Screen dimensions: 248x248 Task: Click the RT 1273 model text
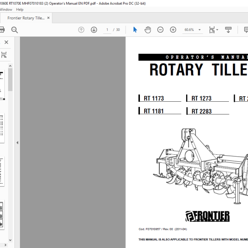[x=201, y=98]
